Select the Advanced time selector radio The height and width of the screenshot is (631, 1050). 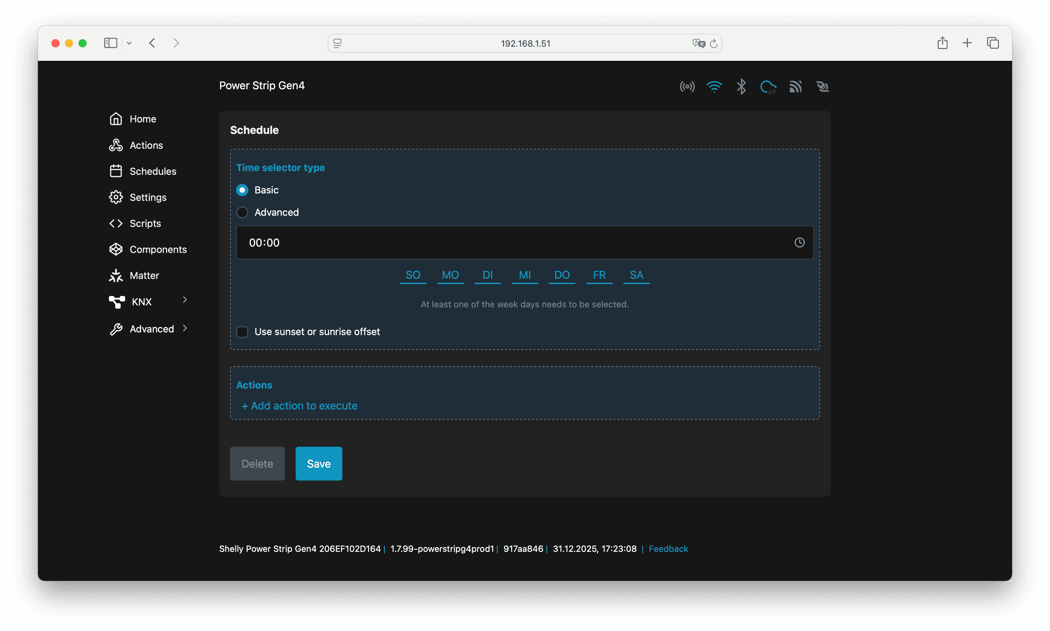point(243,212)
